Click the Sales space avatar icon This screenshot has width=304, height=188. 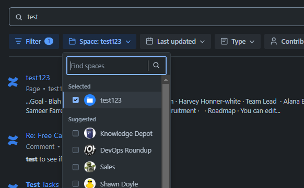(x=90, y=167)
